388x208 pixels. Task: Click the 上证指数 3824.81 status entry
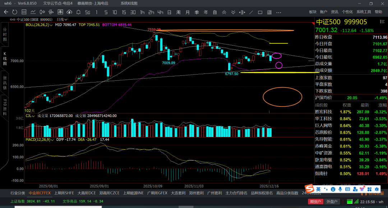point(33,201)
